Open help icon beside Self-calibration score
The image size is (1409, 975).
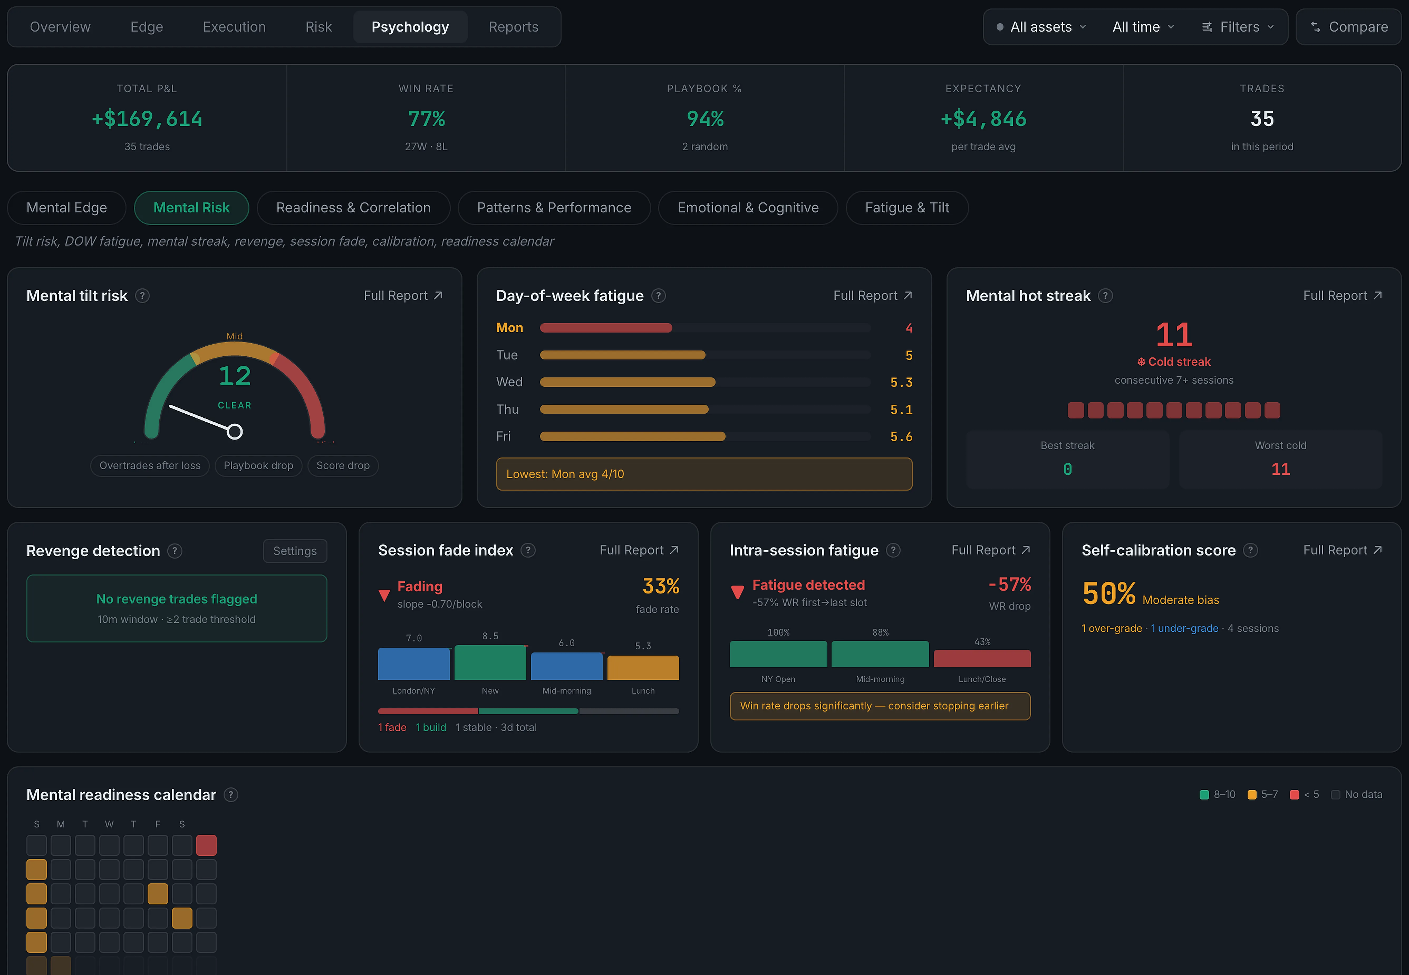coord(1251,550)
